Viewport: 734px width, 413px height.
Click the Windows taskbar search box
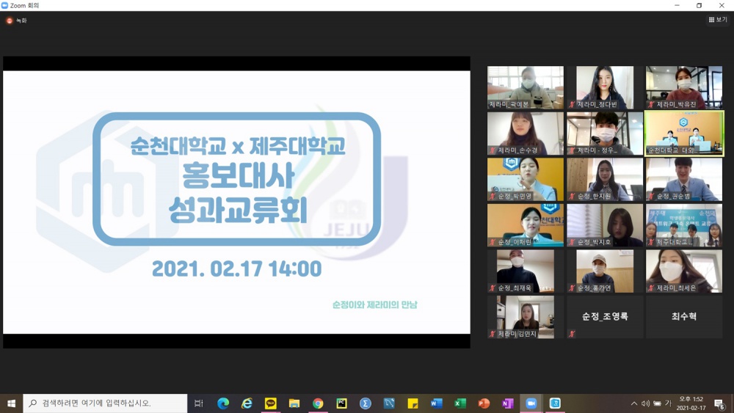click(105, 403)
